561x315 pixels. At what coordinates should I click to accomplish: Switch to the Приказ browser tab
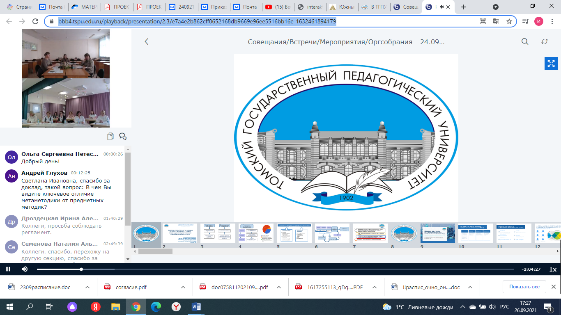214,7
